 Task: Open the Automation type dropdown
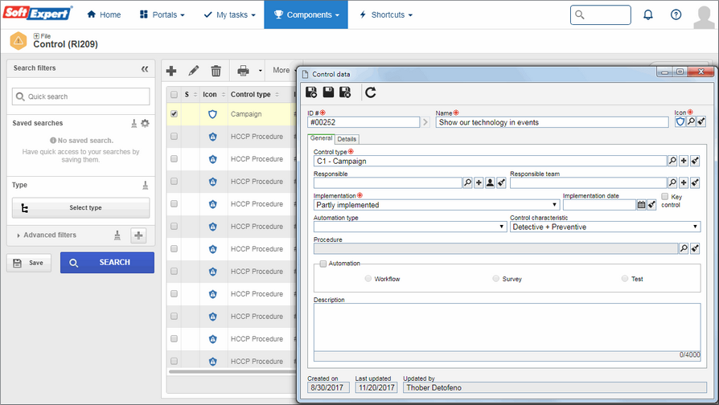[409, 227]
